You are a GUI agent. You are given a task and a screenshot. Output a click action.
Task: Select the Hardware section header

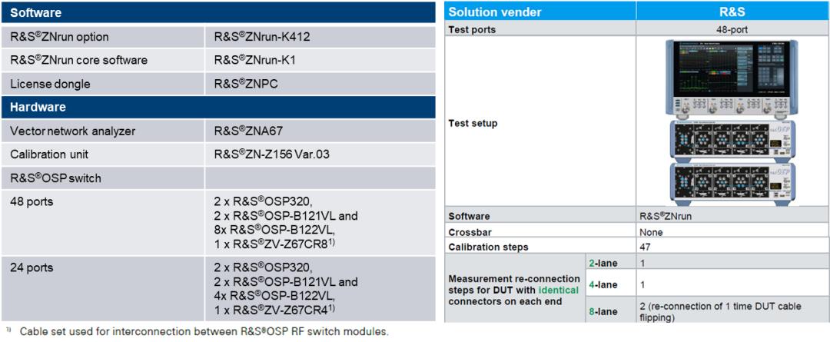click(x=38, y=107)
